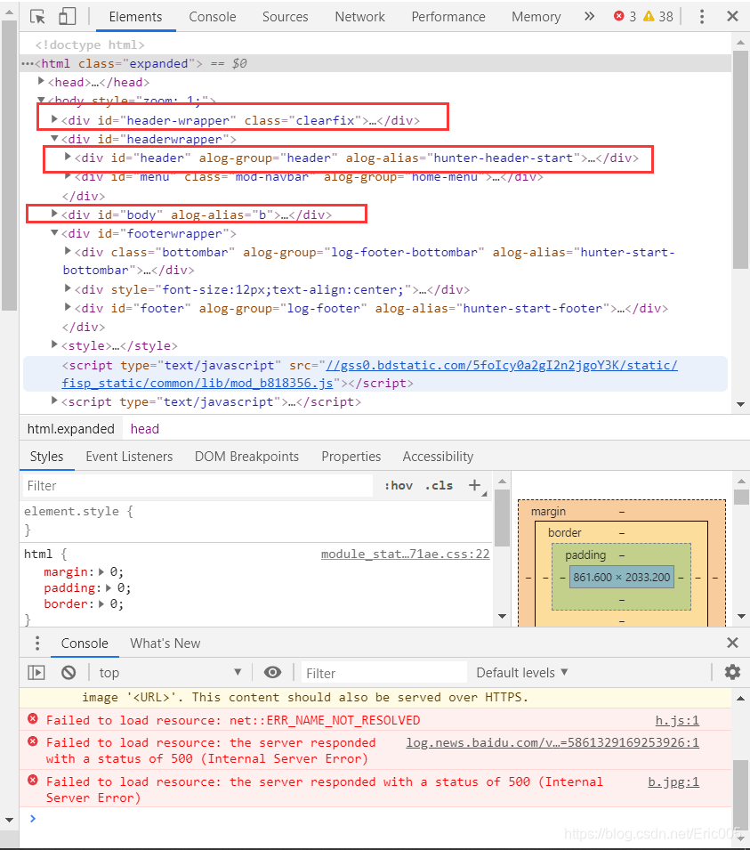
Task: Switch to the Console tab in the top bar
Action: [x=213, y=17]
